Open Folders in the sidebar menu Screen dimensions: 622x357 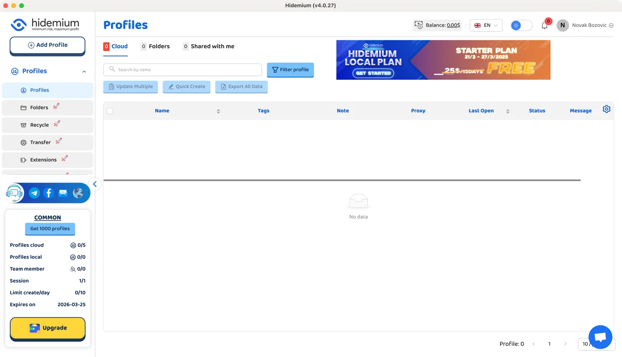coord(47,108)
